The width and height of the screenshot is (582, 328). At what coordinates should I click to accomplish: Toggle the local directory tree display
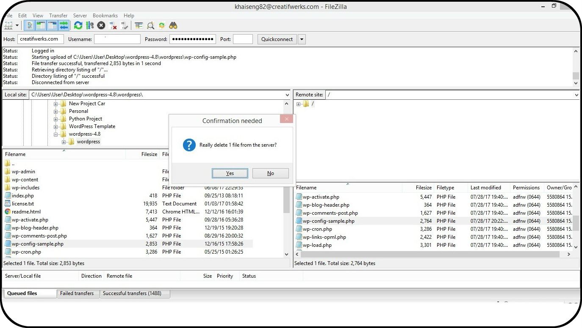coord(41,25)
